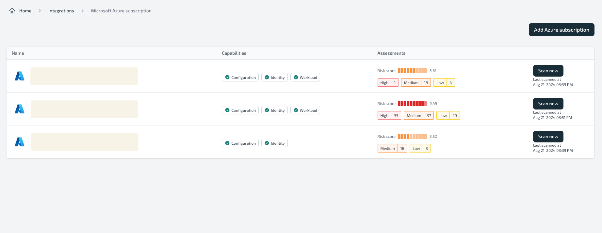Select the Workload capability in second row
The width and height of the screenshot is (602, 233).
(305, 110)
